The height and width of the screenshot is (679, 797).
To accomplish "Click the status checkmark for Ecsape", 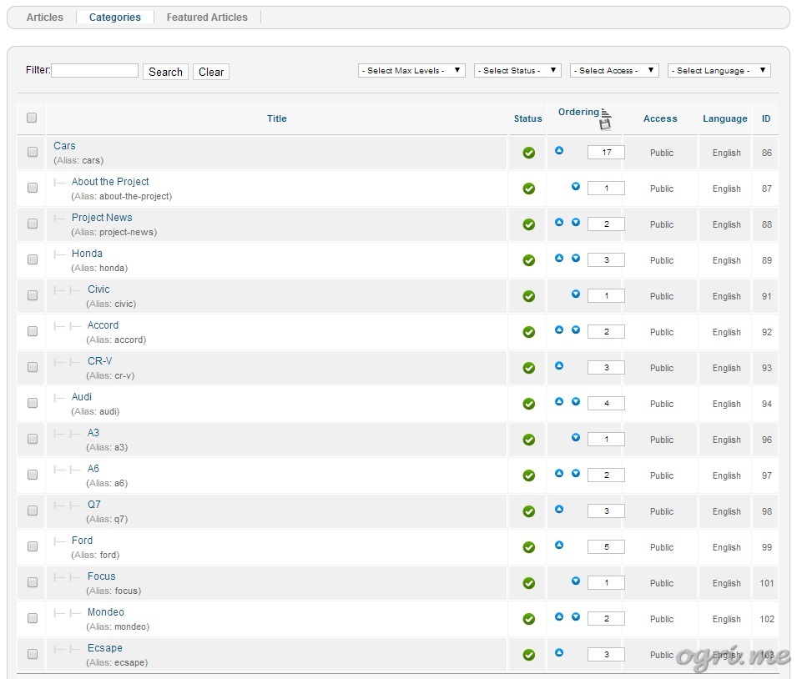I will click(x=528, y=655).
